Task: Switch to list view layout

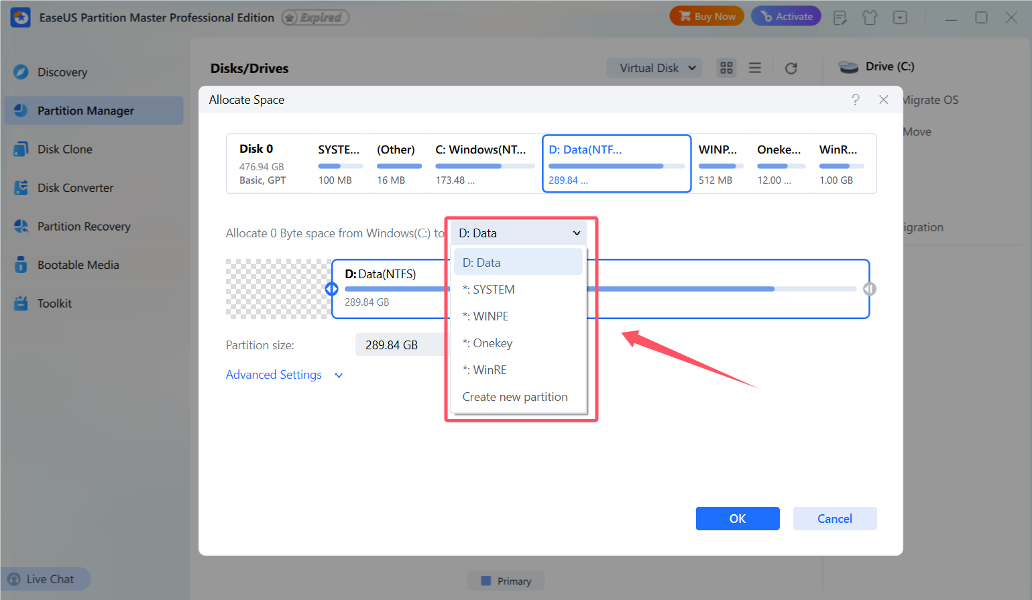Action: coord(755,68)
